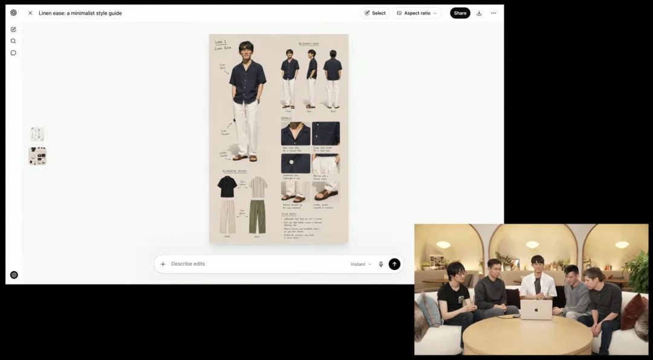
Task: Click the plus attachment icon in prompt bar
Action: pyautogui.click(x=163, y=264)
